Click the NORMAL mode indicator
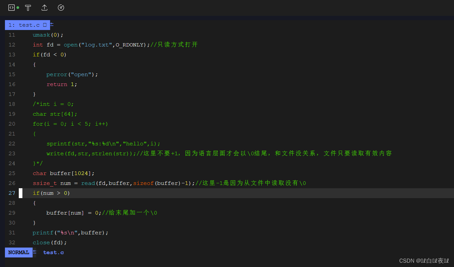Image resolution: width=454 pixels, height=267 pixels. [x=19, y=252]
